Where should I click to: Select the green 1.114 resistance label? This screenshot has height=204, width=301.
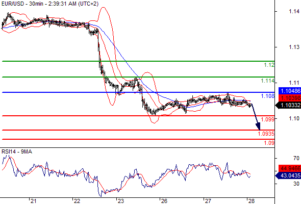[x=268, y=81]
